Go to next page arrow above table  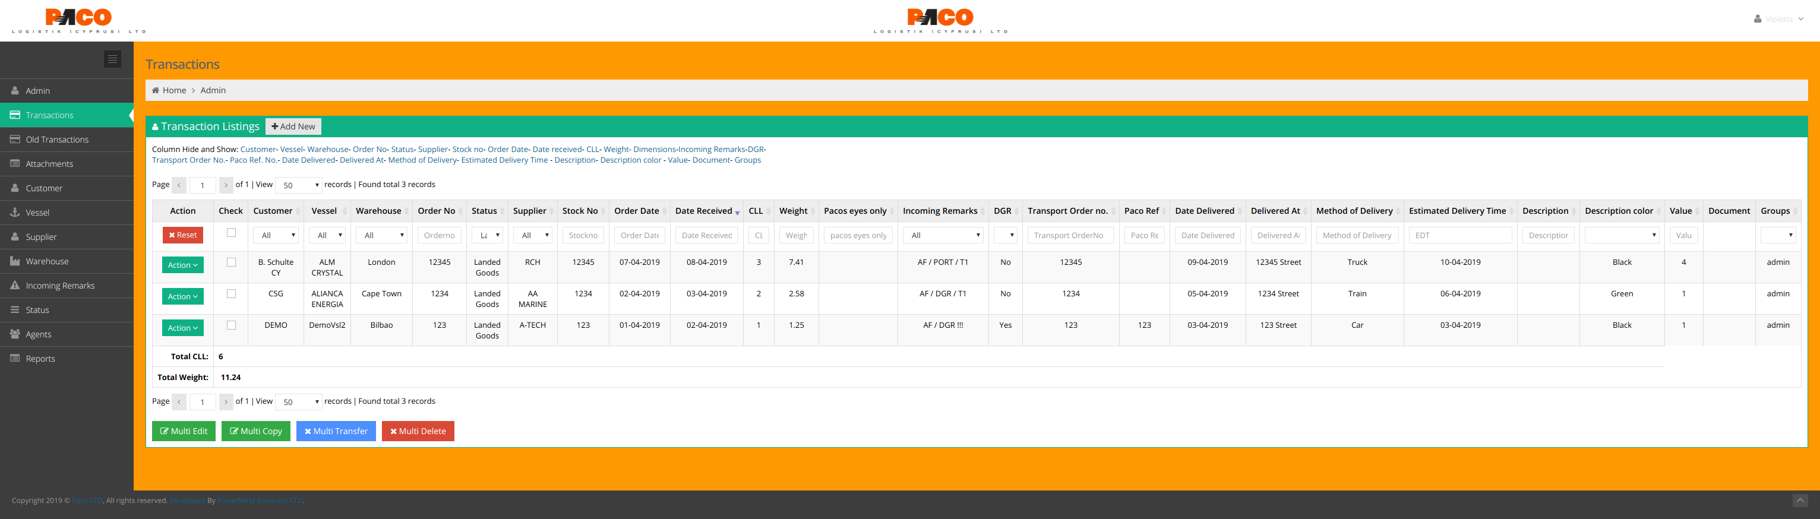pyautogui.click(x=226, y=185)
